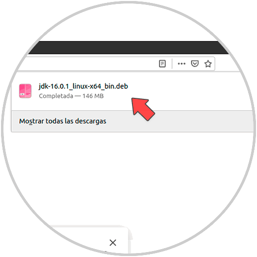Click the dark browser title bar
The height and width of the screenshot is (257, 257).
128,47
